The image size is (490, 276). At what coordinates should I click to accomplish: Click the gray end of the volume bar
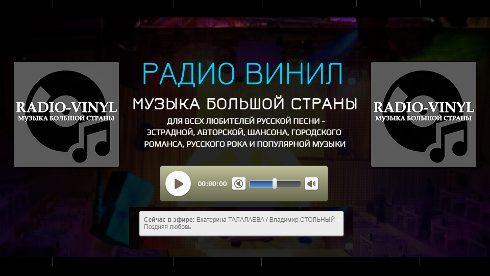pos(289,184)
